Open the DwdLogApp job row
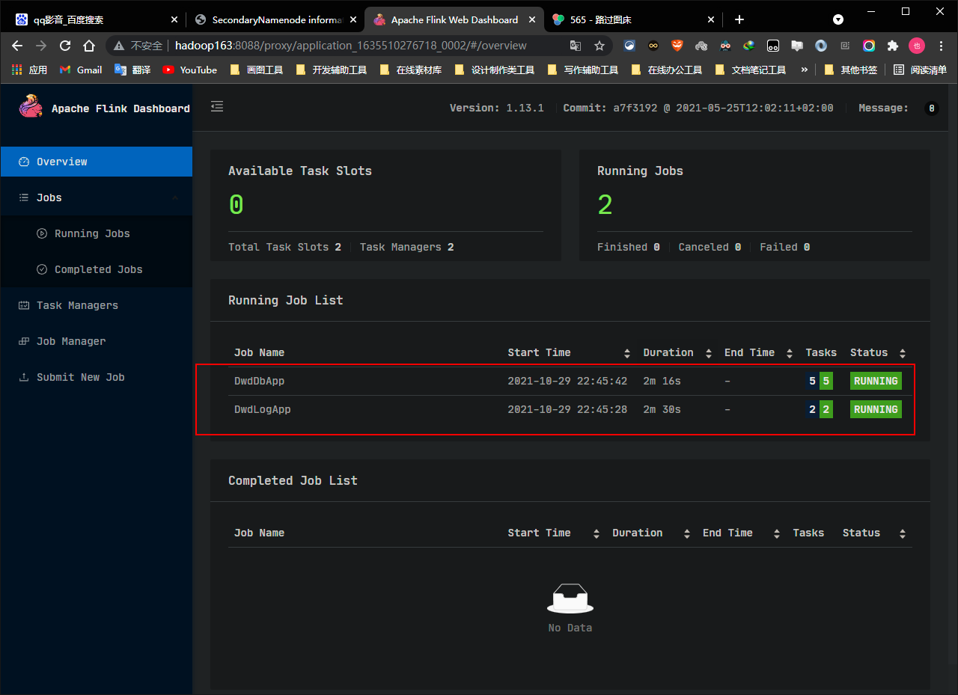958x695 pixels. [570, 409]
